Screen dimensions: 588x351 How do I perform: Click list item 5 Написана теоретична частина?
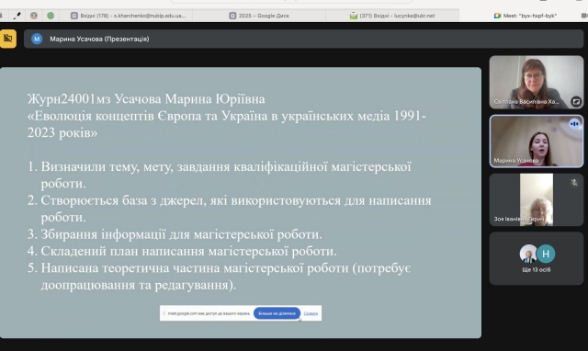pos(219,277)
